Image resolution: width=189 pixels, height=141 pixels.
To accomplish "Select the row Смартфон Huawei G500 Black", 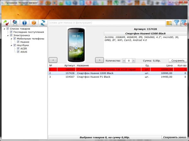I will pyautogui.click(x=118, y=73).
